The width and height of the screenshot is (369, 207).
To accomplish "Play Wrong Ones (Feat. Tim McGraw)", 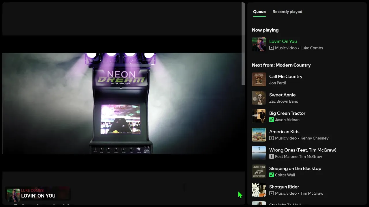I will 303,150.
